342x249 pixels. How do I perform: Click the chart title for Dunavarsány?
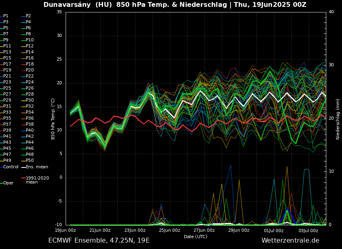pyautogui.click(x=175, y=5)
